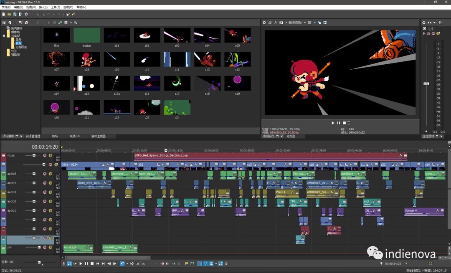
Task: Mute the audio5 track
Action: click(45, 174)
